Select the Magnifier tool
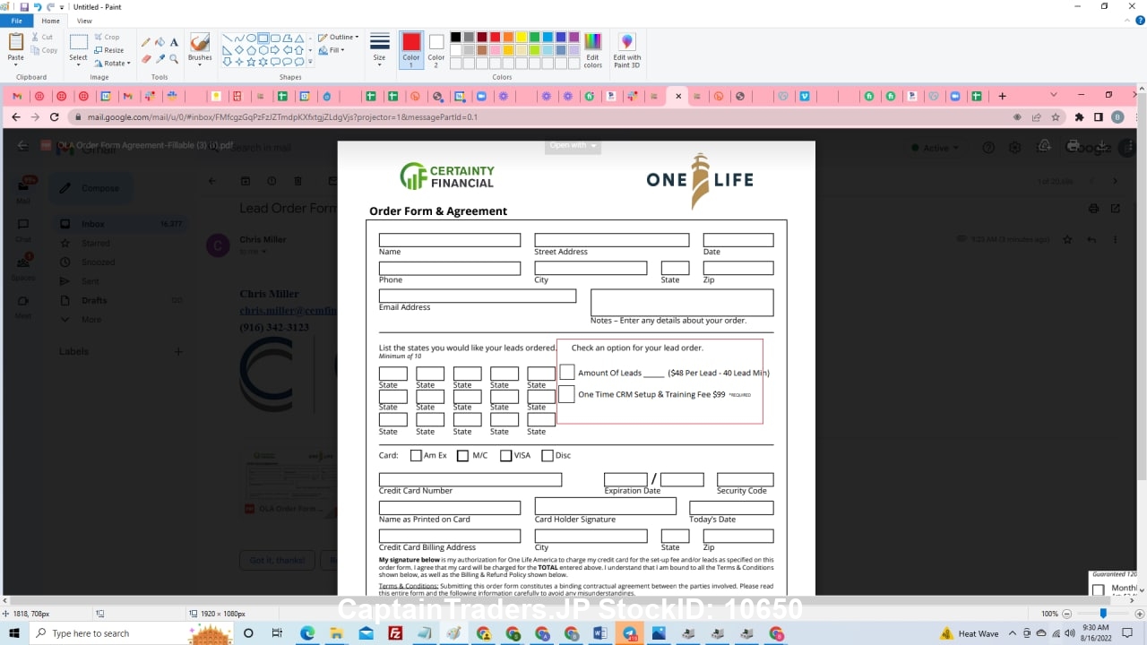Image resolution: width=1147 pixels, height=645 pixels. coord(174,59)
